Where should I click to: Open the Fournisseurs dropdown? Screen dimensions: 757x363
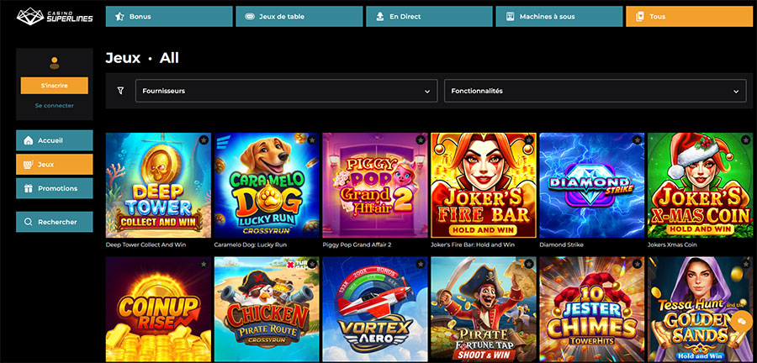coord(286,91)
